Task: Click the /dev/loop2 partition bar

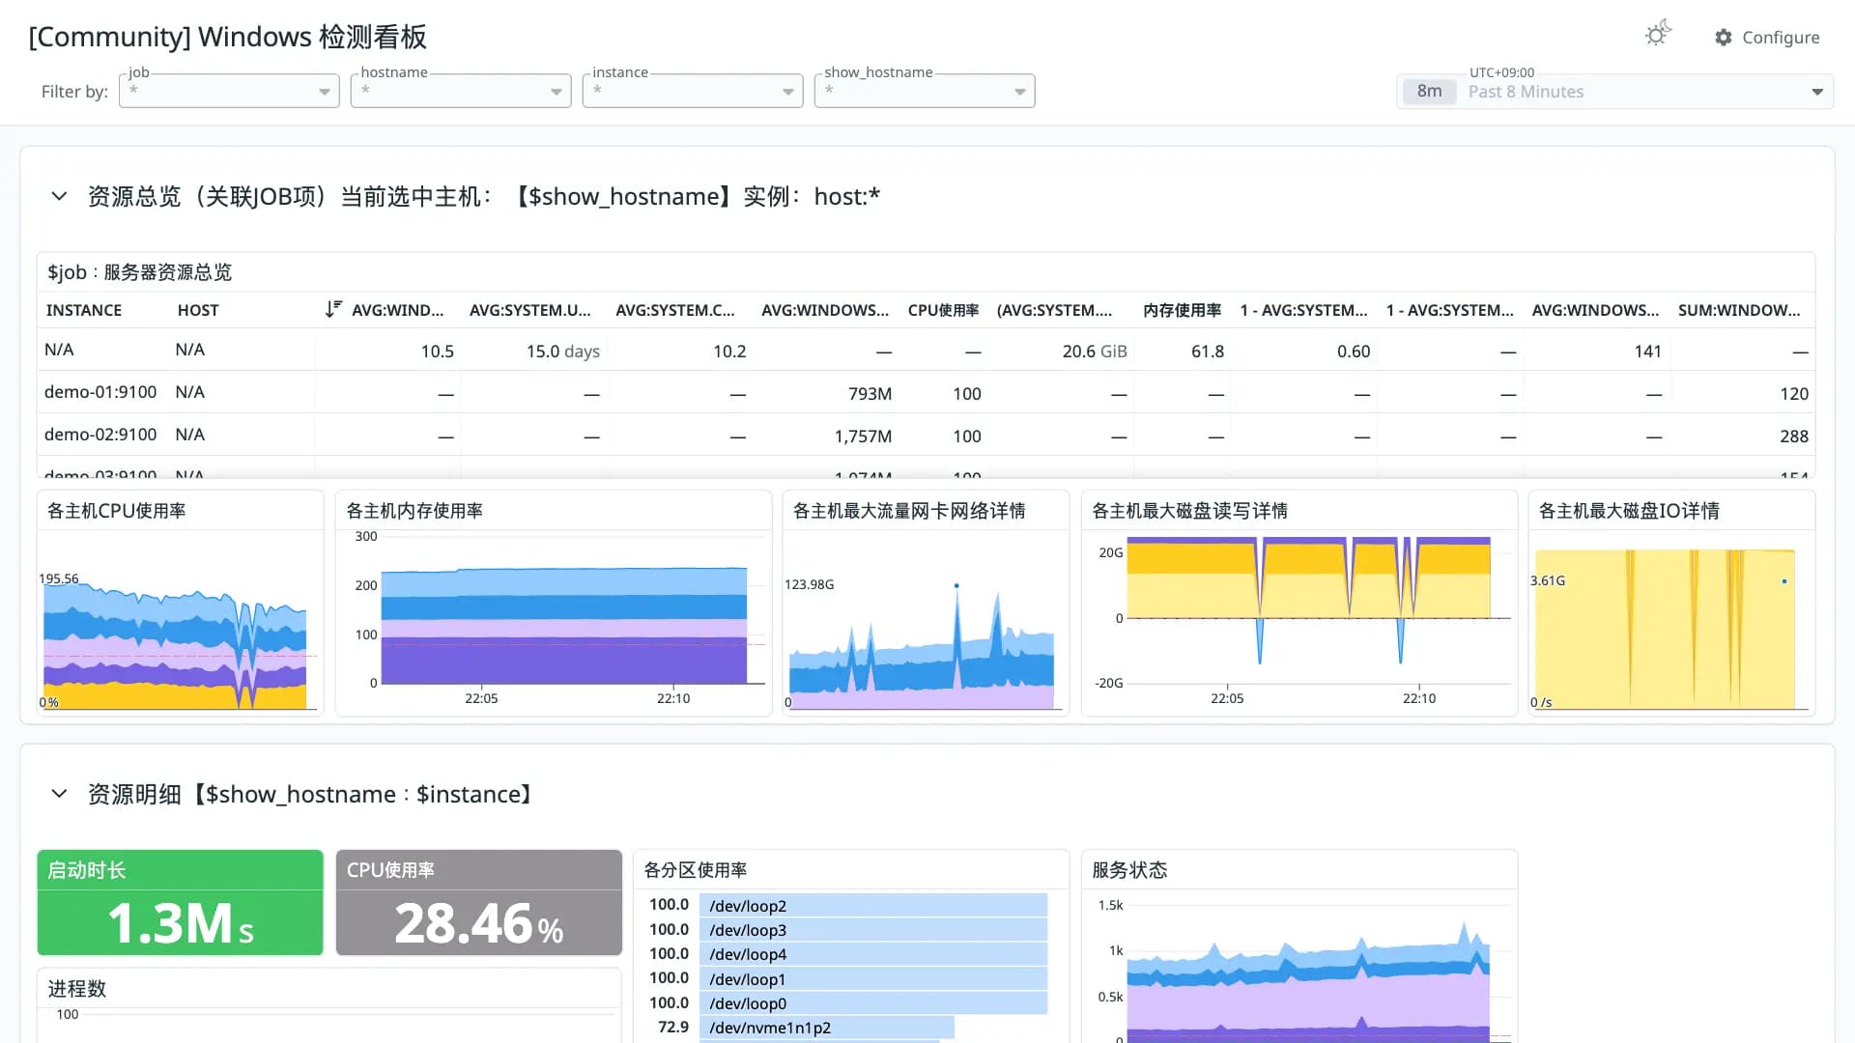Action: [x=873, y=905]
